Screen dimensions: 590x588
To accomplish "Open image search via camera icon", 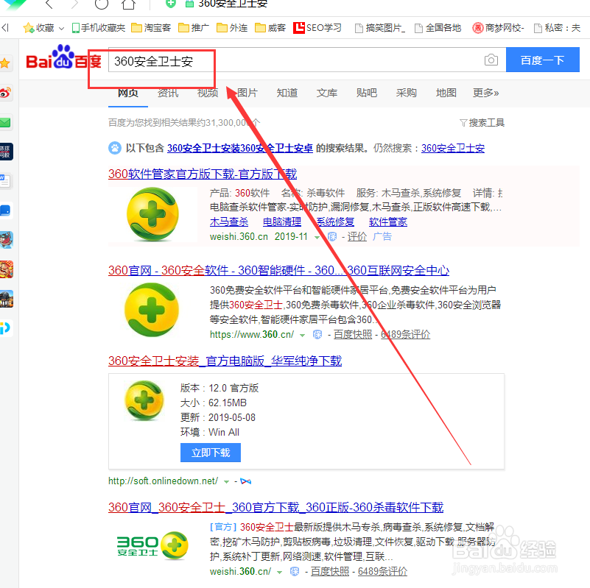I will pos(491,60).
